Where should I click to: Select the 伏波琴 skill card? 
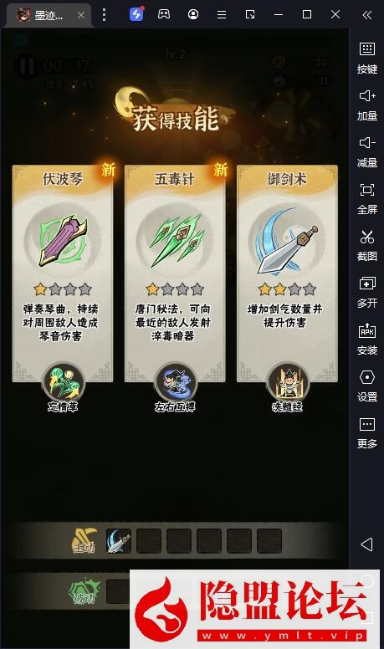(63, 273)
